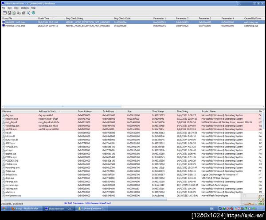266x220 pixels.
Task: Click the file icon beside nv4_disp.dll
Action: 4,122
